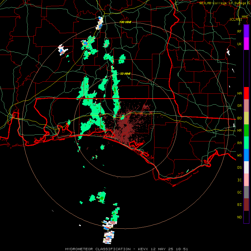Click the UK magenta legend swatch
Image resolution: width=251 pixels, height=251 pixels.
coord(246,44)
